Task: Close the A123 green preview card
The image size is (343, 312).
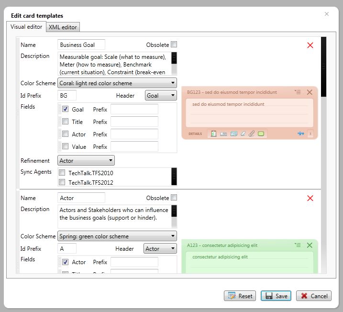Action: coord(310,245)
